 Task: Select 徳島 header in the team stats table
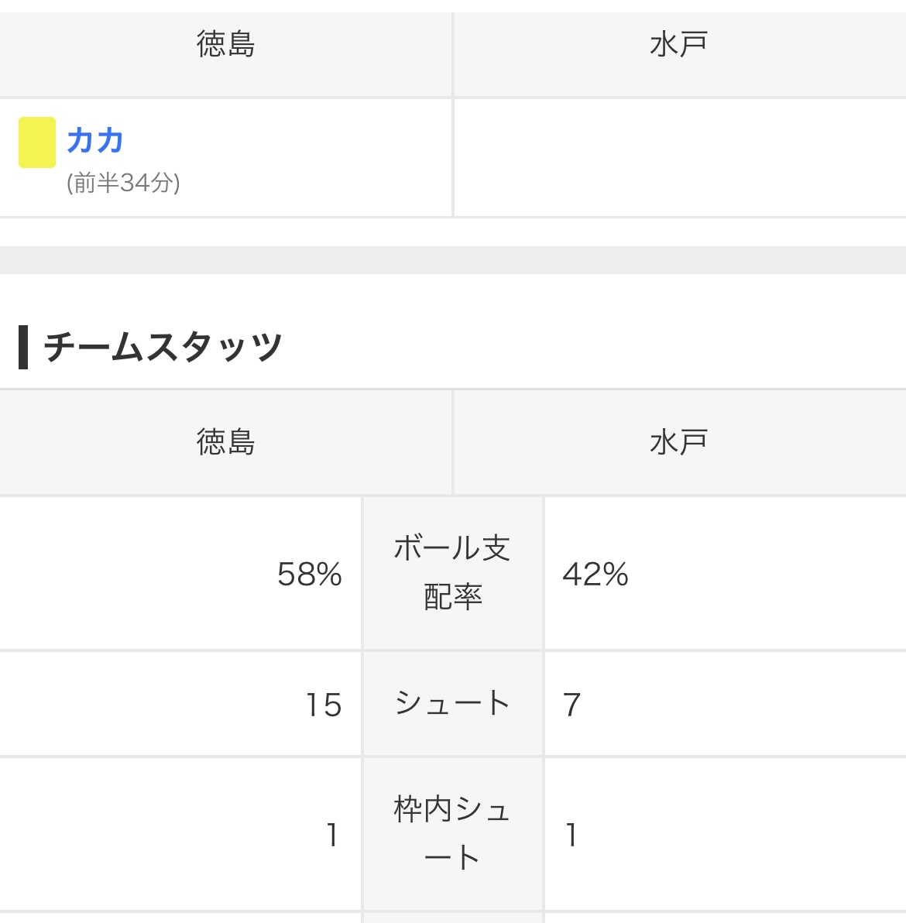225,442
